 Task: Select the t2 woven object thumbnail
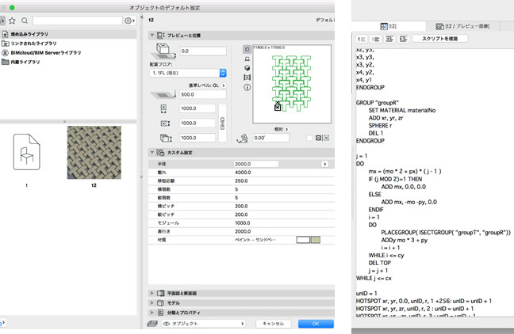(x=94, y=153)
